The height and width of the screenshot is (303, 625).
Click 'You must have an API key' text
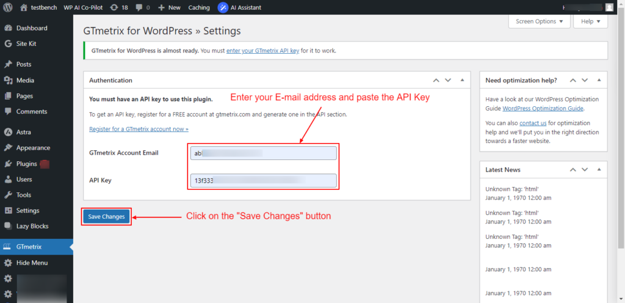151,100
